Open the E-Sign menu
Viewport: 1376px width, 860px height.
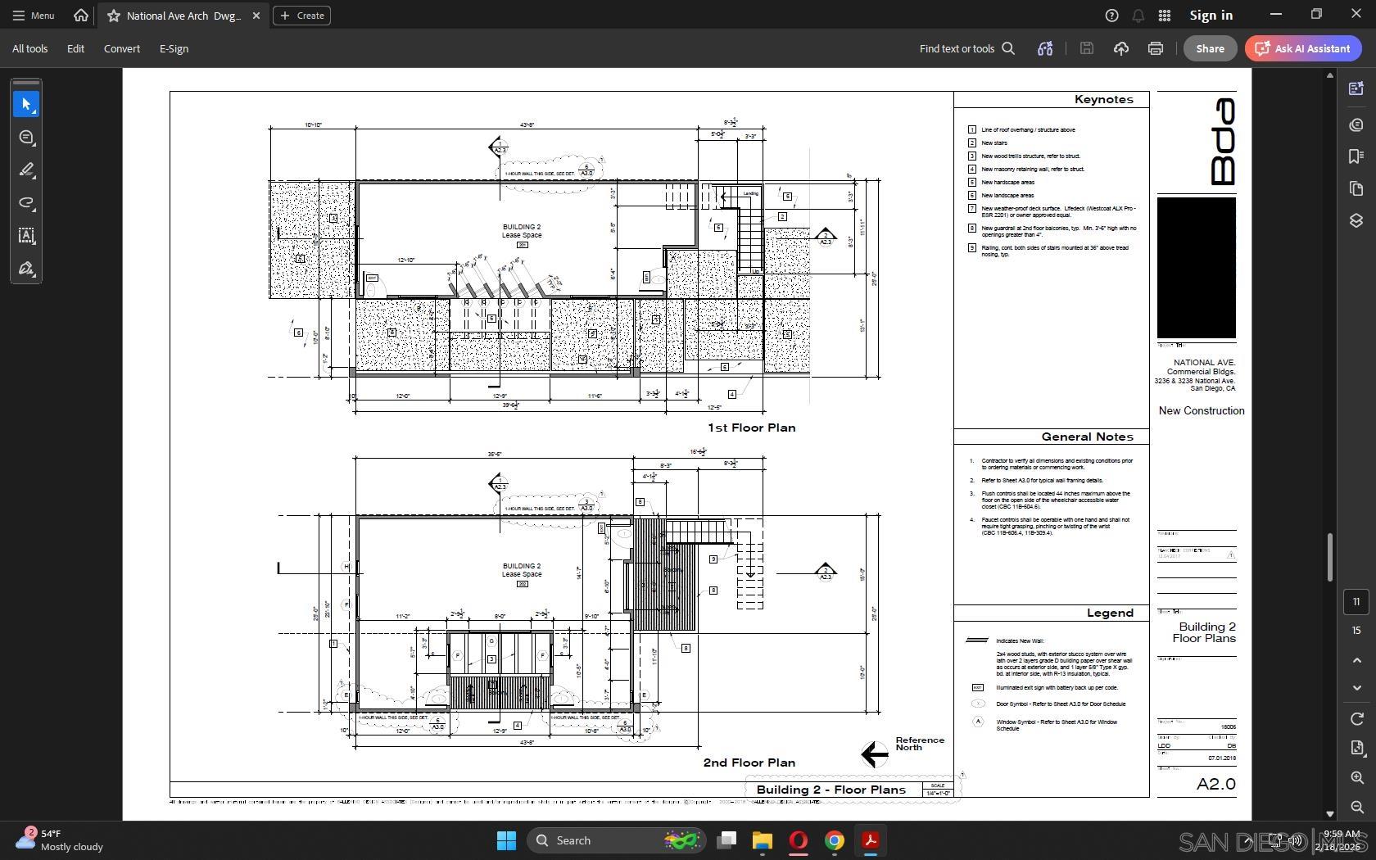coord(174,48)
